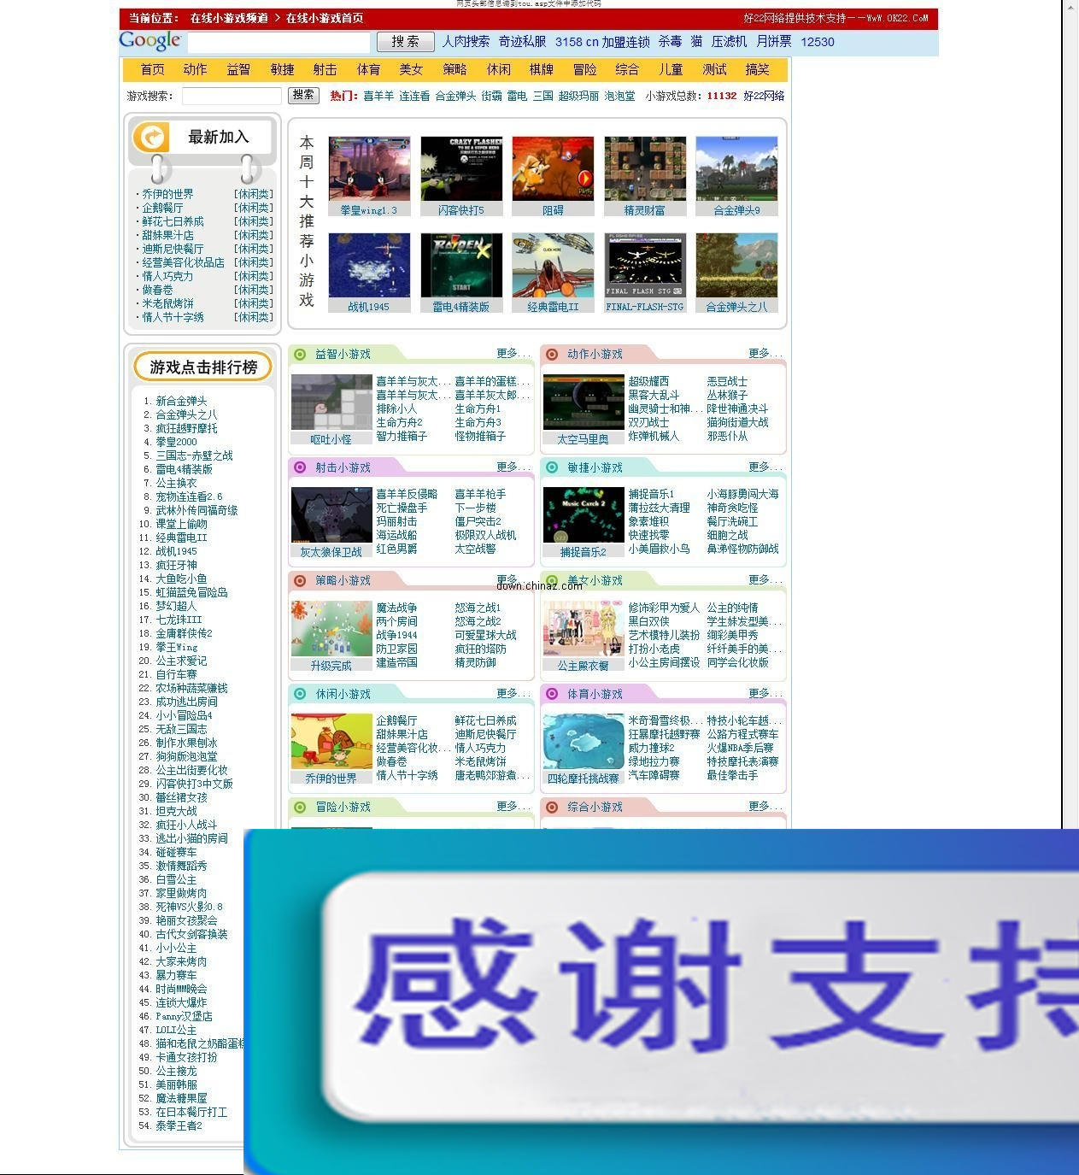
Task: Select 射击 category in navigation bar
Action: point(325,69)
